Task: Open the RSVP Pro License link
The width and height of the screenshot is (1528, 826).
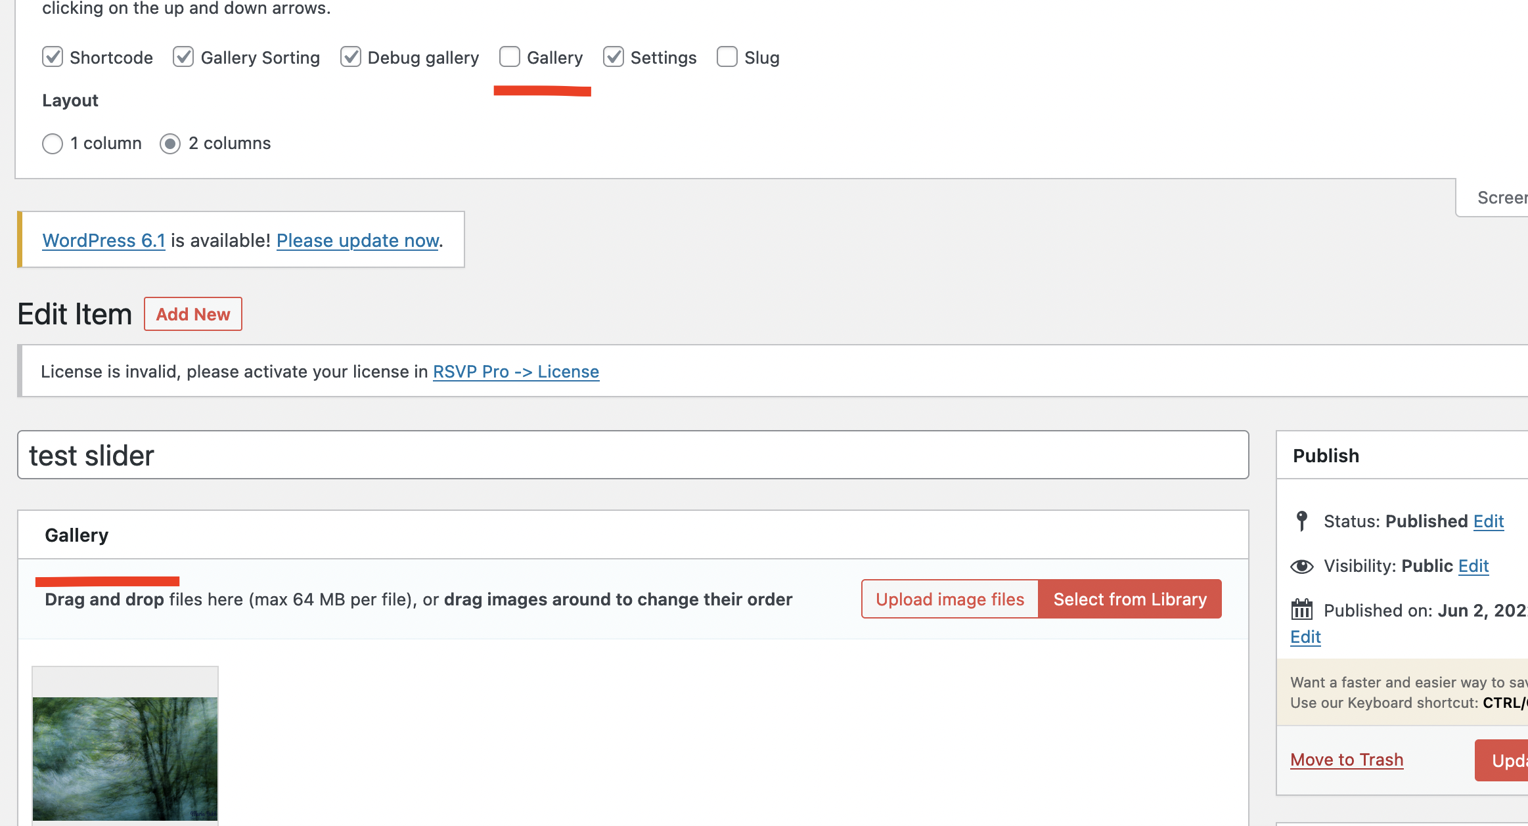Action: (516, 372)
